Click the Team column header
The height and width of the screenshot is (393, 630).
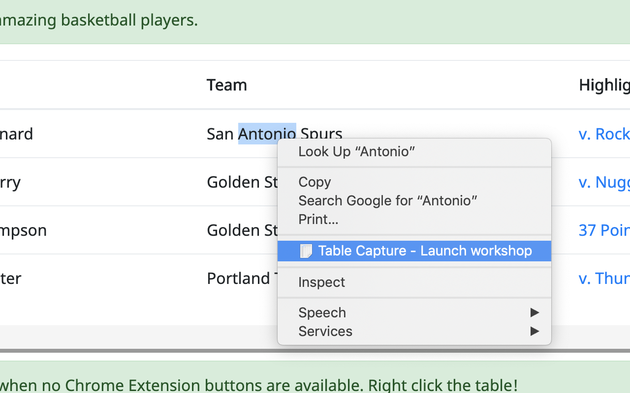pos(226,84)
